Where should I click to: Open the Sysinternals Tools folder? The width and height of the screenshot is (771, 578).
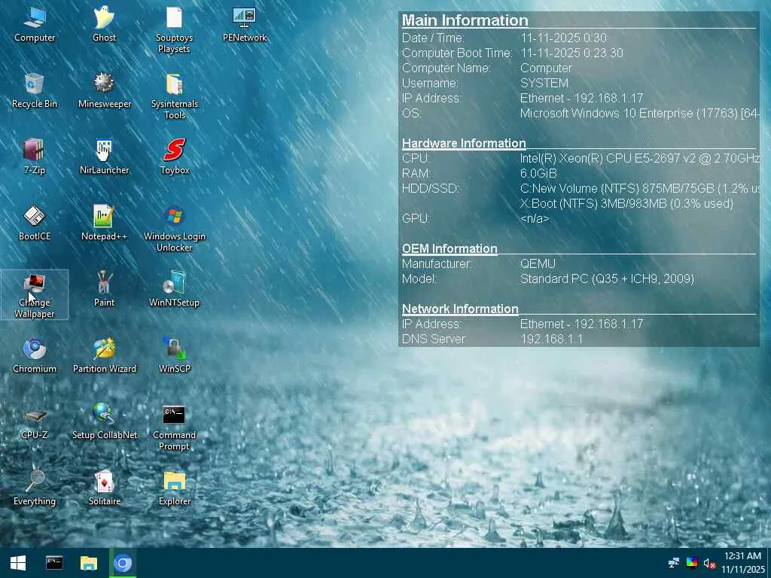(x=175, y=97)
